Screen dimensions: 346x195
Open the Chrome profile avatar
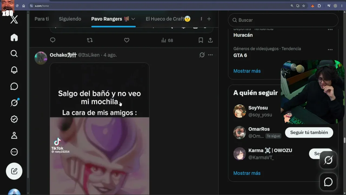(x=335, y=6)
